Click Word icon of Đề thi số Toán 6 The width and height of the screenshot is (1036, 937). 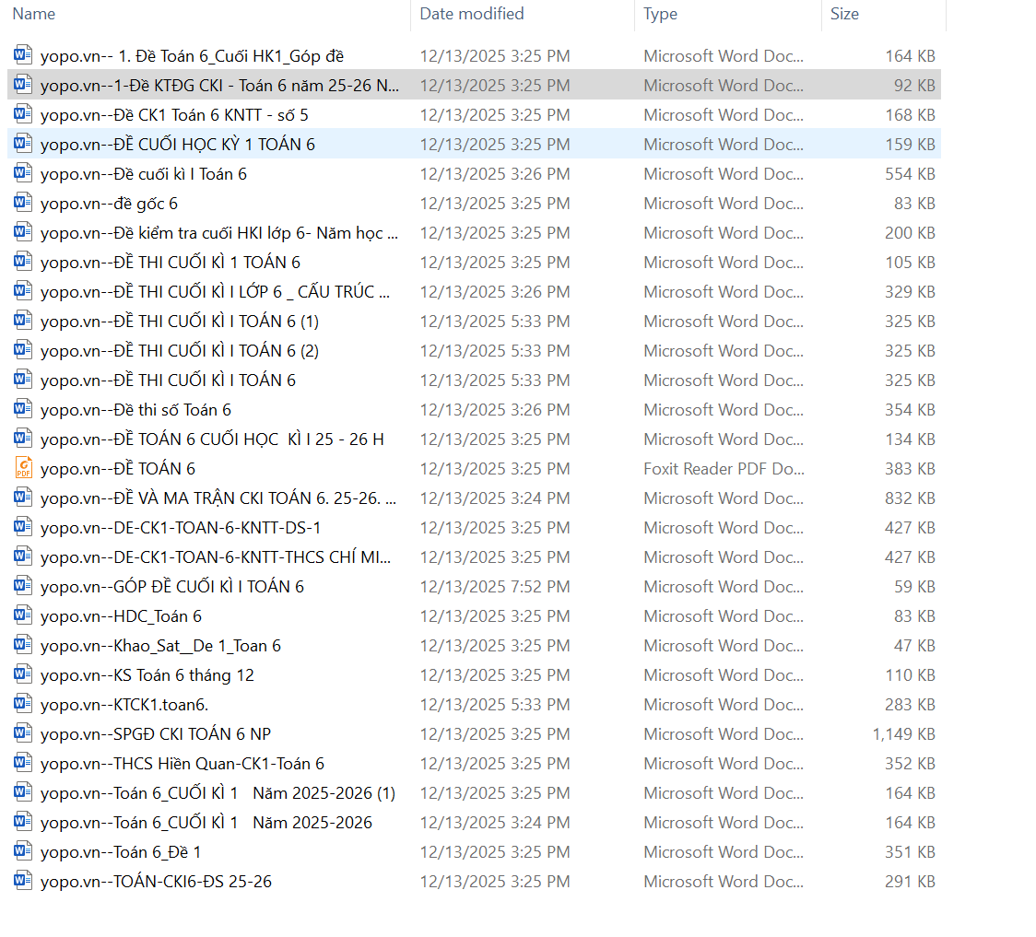[x=23, y=409]
